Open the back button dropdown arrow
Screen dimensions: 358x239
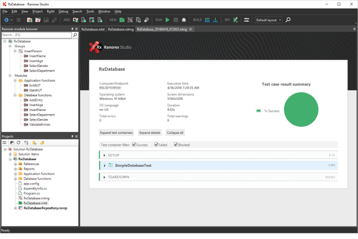click(x=11, y=20)
